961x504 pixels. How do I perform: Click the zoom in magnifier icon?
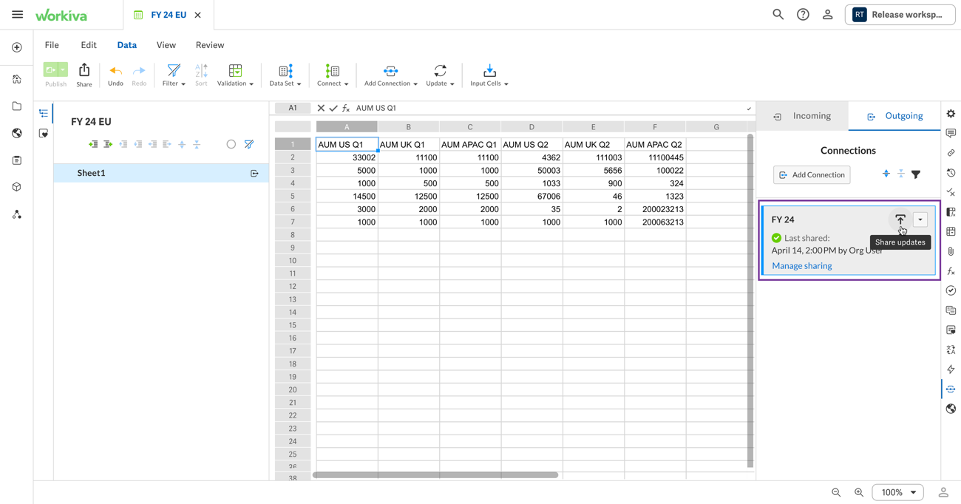859,492
